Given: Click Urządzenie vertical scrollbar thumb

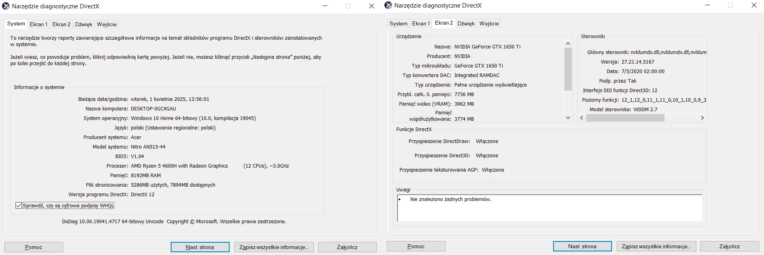Looking at the screenshot, I should 568,69.
